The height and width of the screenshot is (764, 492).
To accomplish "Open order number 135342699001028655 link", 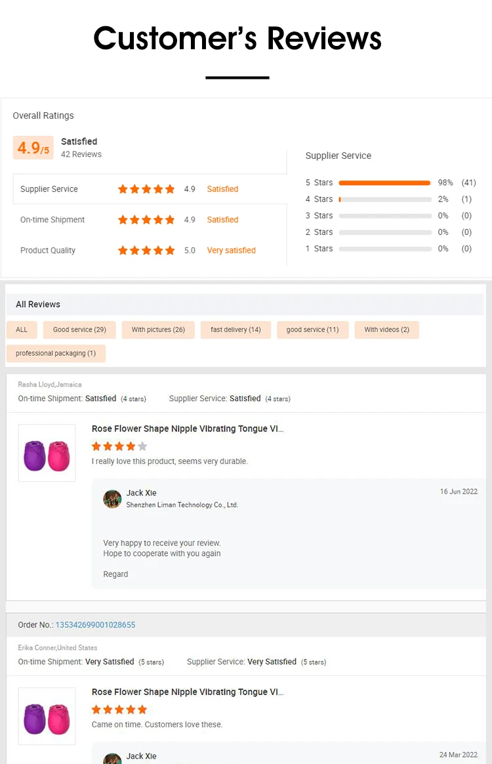I will coord(95,625).
